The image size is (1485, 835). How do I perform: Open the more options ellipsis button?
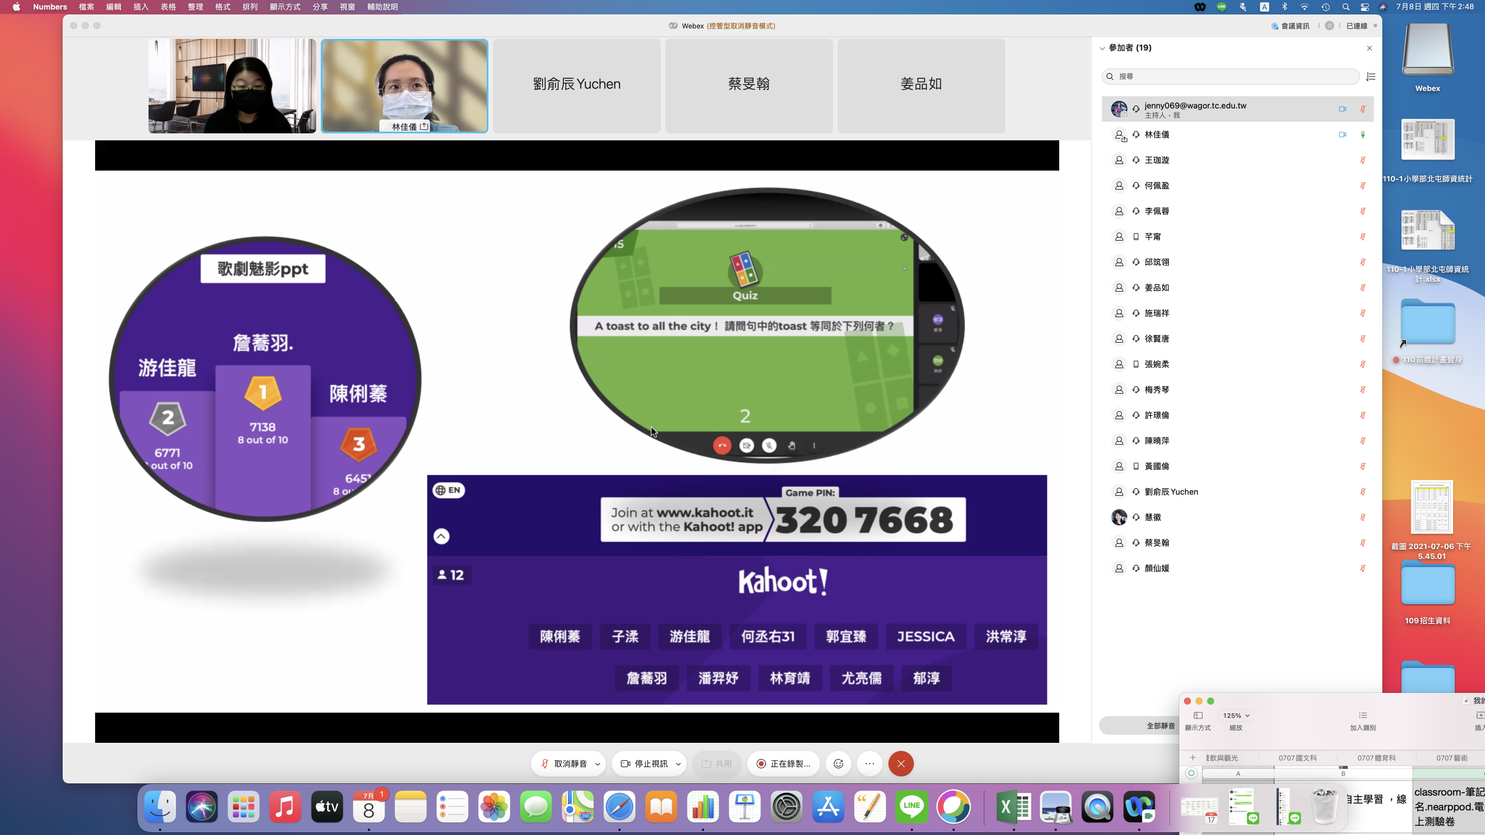point(870,764)
